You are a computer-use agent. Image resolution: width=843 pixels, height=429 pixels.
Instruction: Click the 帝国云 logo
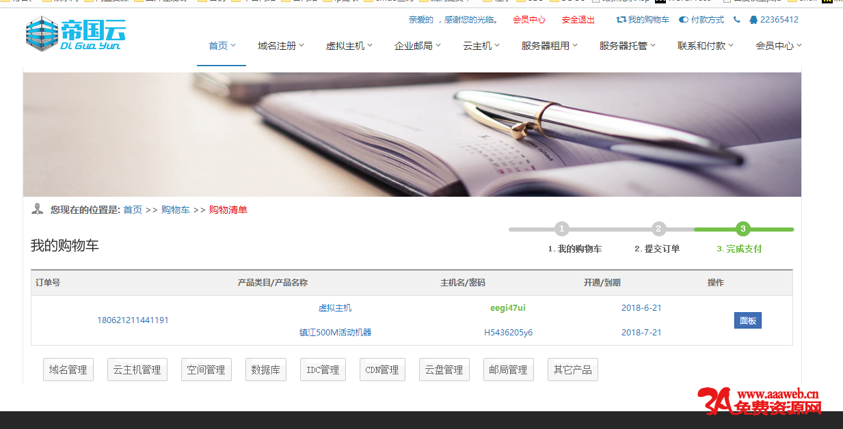pos(75,34)
